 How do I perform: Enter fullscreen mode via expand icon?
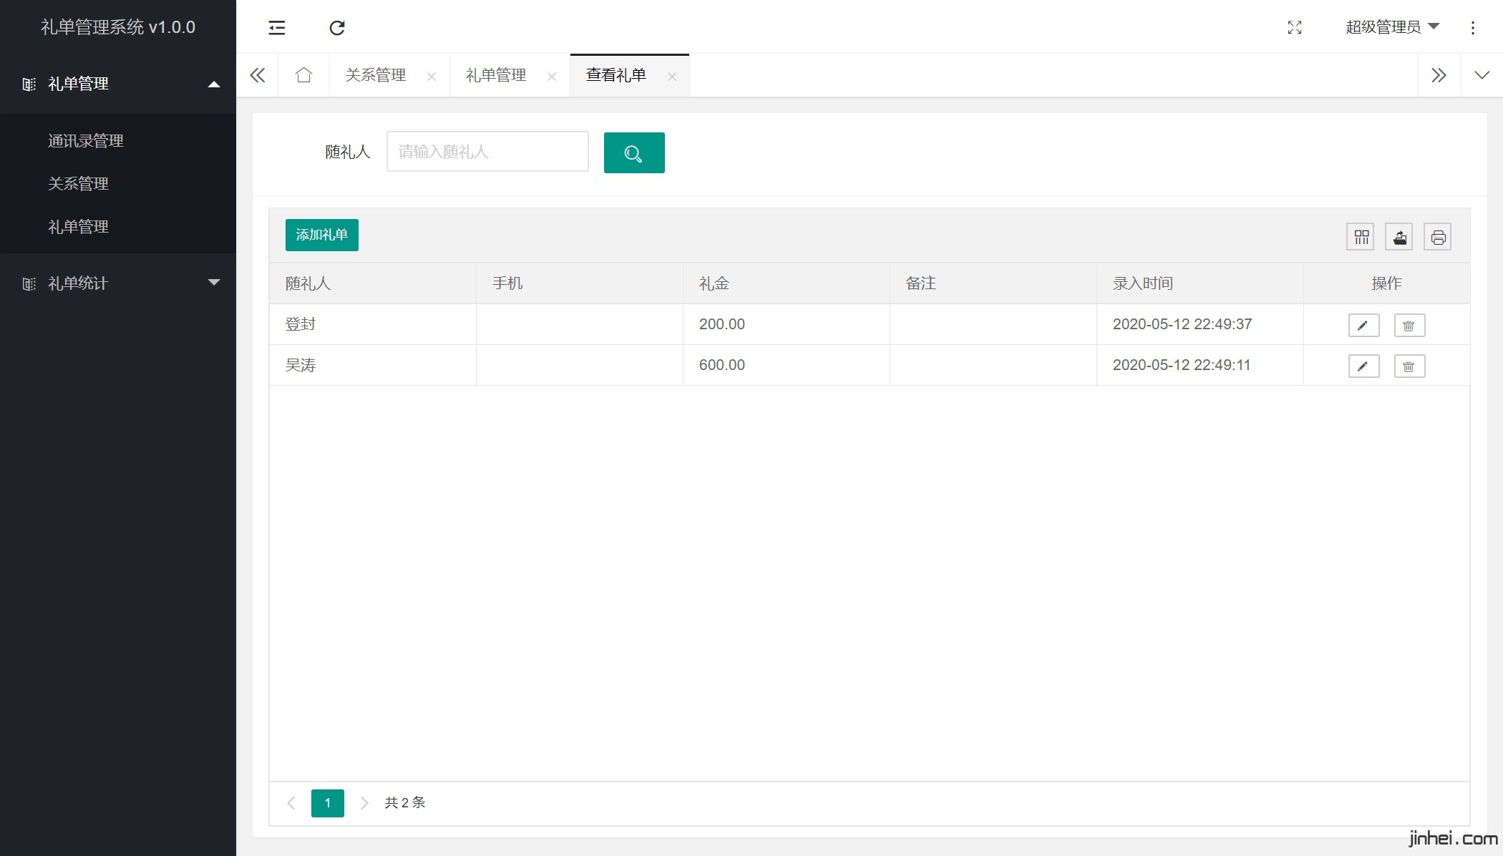click(x=1295, y=27)
